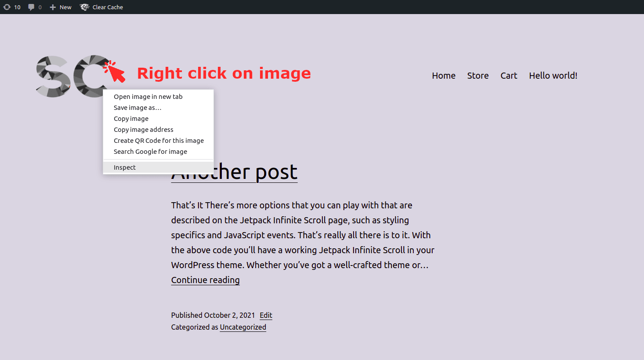Screen dimensions: 644x360
Task: Open the comments bubble icon in the admin bar
Action: [31, 7]
